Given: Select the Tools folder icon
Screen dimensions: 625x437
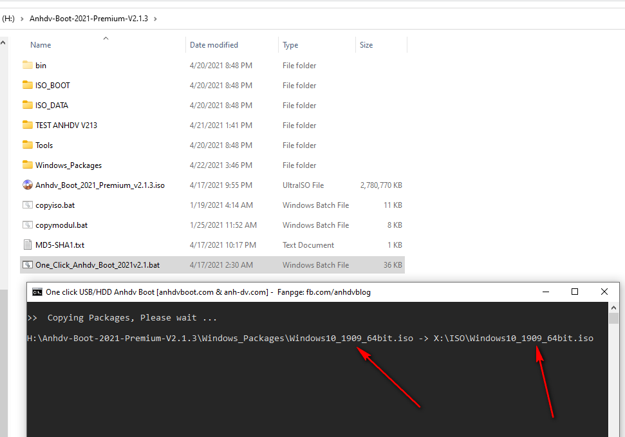Looking at the screenshot, I should [28, 145].
